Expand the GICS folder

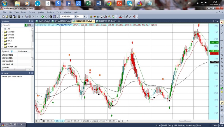pos(3,41)
